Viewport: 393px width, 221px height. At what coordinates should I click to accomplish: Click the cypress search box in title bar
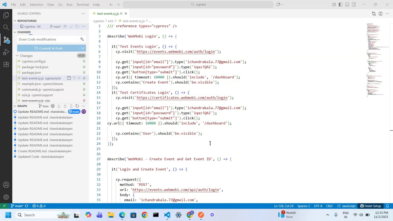pos(198,5)
